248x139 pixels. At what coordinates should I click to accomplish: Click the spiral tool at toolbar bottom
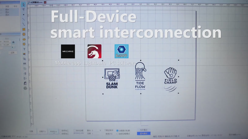24,88
